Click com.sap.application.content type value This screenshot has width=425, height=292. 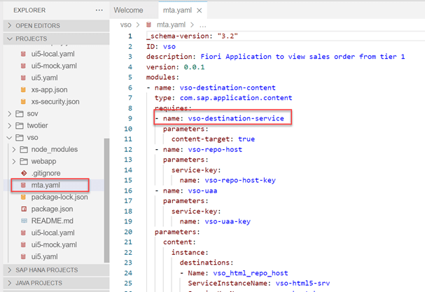(x=236, y=98)
